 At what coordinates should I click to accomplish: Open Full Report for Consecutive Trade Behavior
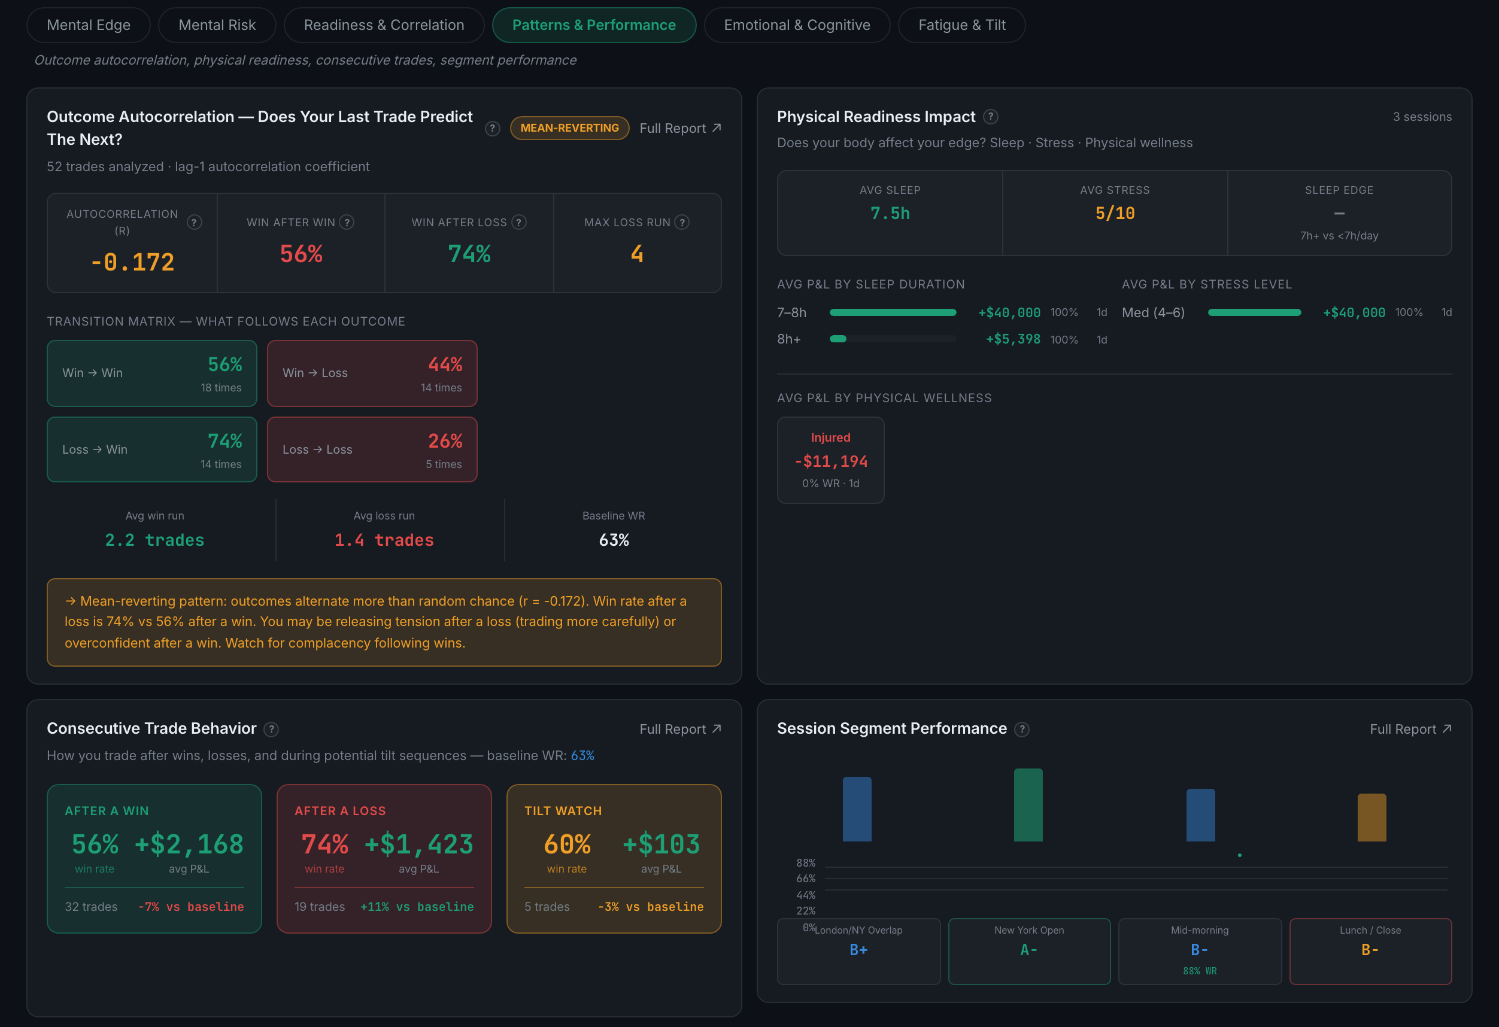click(680, 729)
